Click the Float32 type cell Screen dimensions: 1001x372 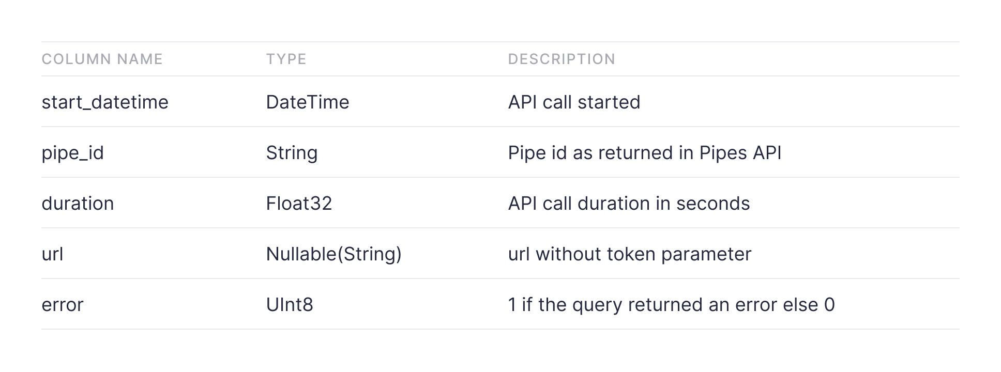(299, 203)
